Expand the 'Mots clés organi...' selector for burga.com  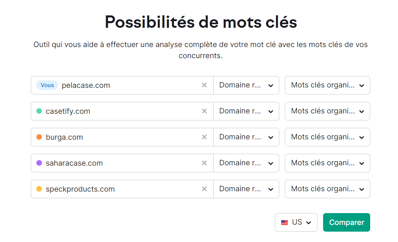click(x=327, y=137)
